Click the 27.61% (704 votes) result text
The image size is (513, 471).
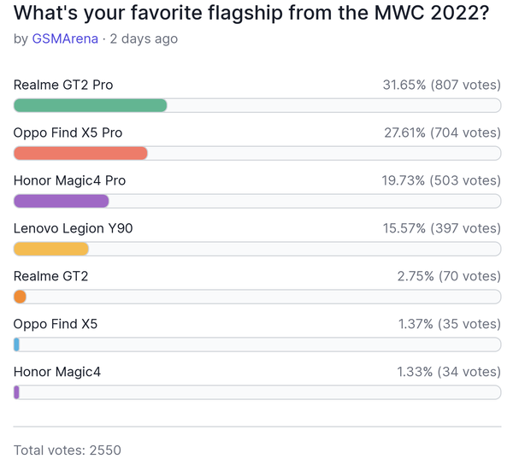pyautogui.click(x=442, y=132)
